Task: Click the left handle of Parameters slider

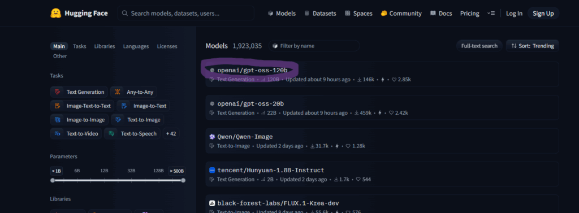Action: (53, 181)
